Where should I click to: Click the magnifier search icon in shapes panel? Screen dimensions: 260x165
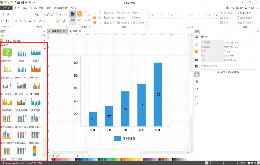click(x=44, y=36)
